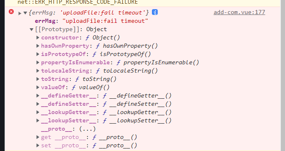The width and height of the screenshot is (285, 151).
Task: Expand the constructor property
Action: (x=38, y=37)
